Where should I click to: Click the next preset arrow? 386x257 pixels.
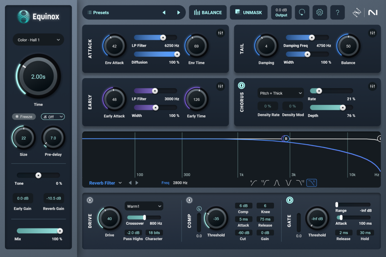(x=178, y=12)
